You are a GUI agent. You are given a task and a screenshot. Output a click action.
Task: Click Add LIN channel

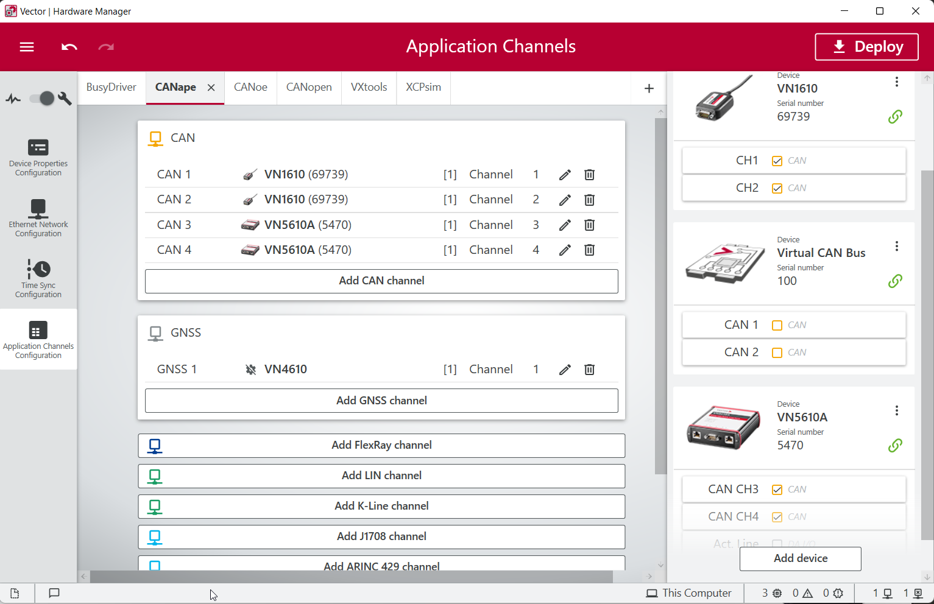tap(381, 476)
